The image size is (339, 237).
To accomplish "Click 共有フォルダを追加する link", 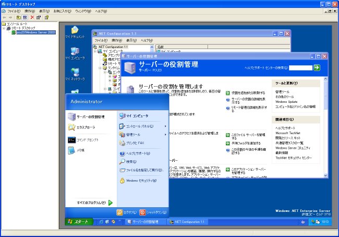I will (x=246, y=143).
